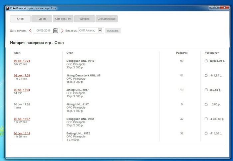Image resolution: width=233 pixels, height=161 pixels.
Task: Click wallet icon next to -4 733,85 р.
Action: pyautogui.click(x=206, y=119)
